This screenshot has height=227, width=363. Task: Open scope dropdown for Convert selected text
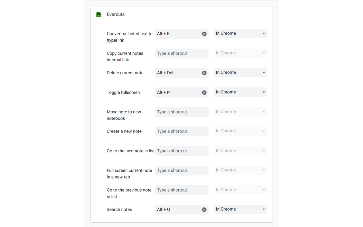pyautogui.click(x=240, y=33)
